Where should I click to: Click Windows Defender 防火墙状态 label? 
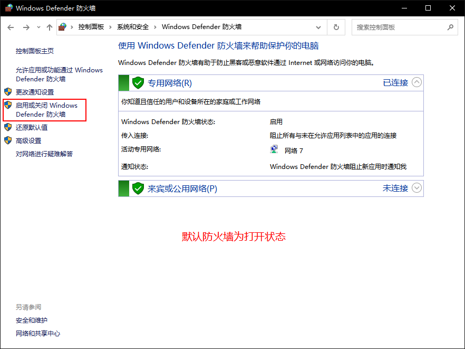point(168,122)
